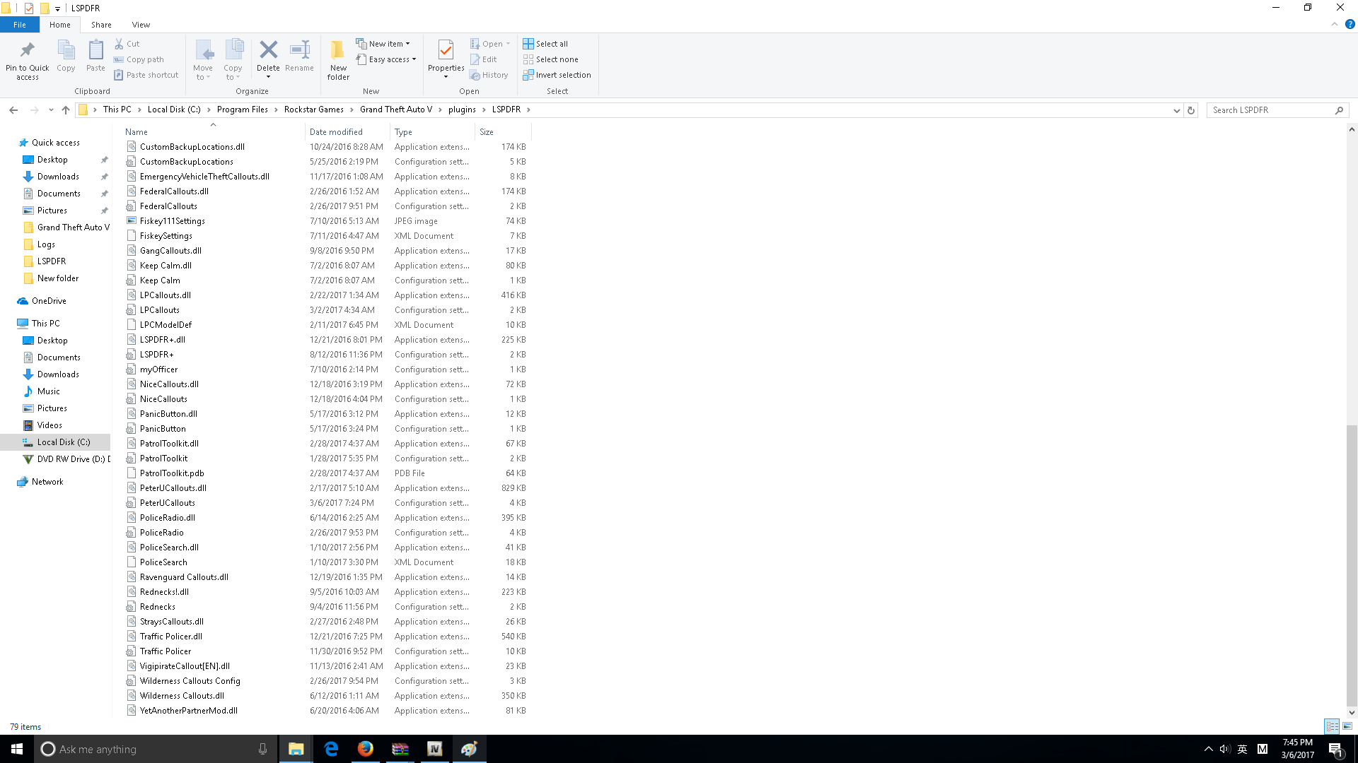Open Firefox from the taskbar
The height and width of the screenshot is (763, 1358).
(365, 749)
